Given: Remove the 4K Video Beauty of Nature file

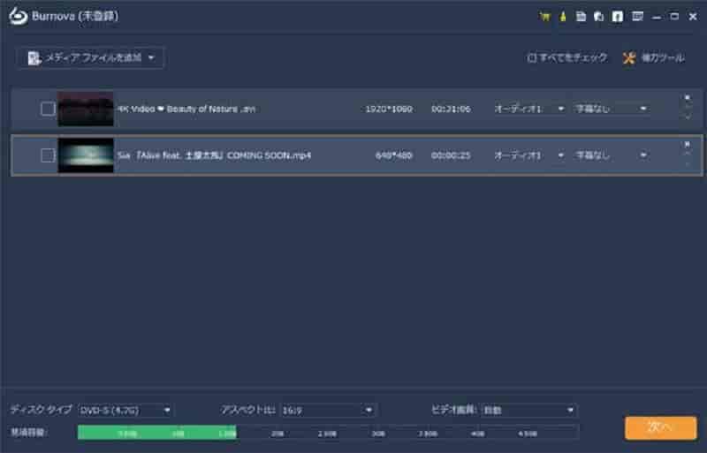Looking at the screenshot, I should 687,98.
